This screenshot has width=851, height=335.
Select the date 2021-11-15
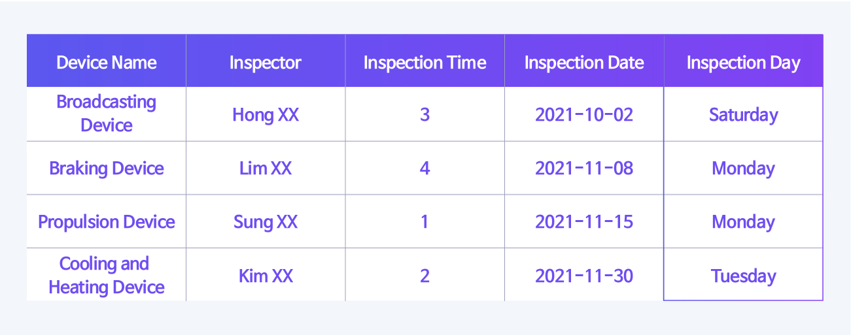(584, 221)
